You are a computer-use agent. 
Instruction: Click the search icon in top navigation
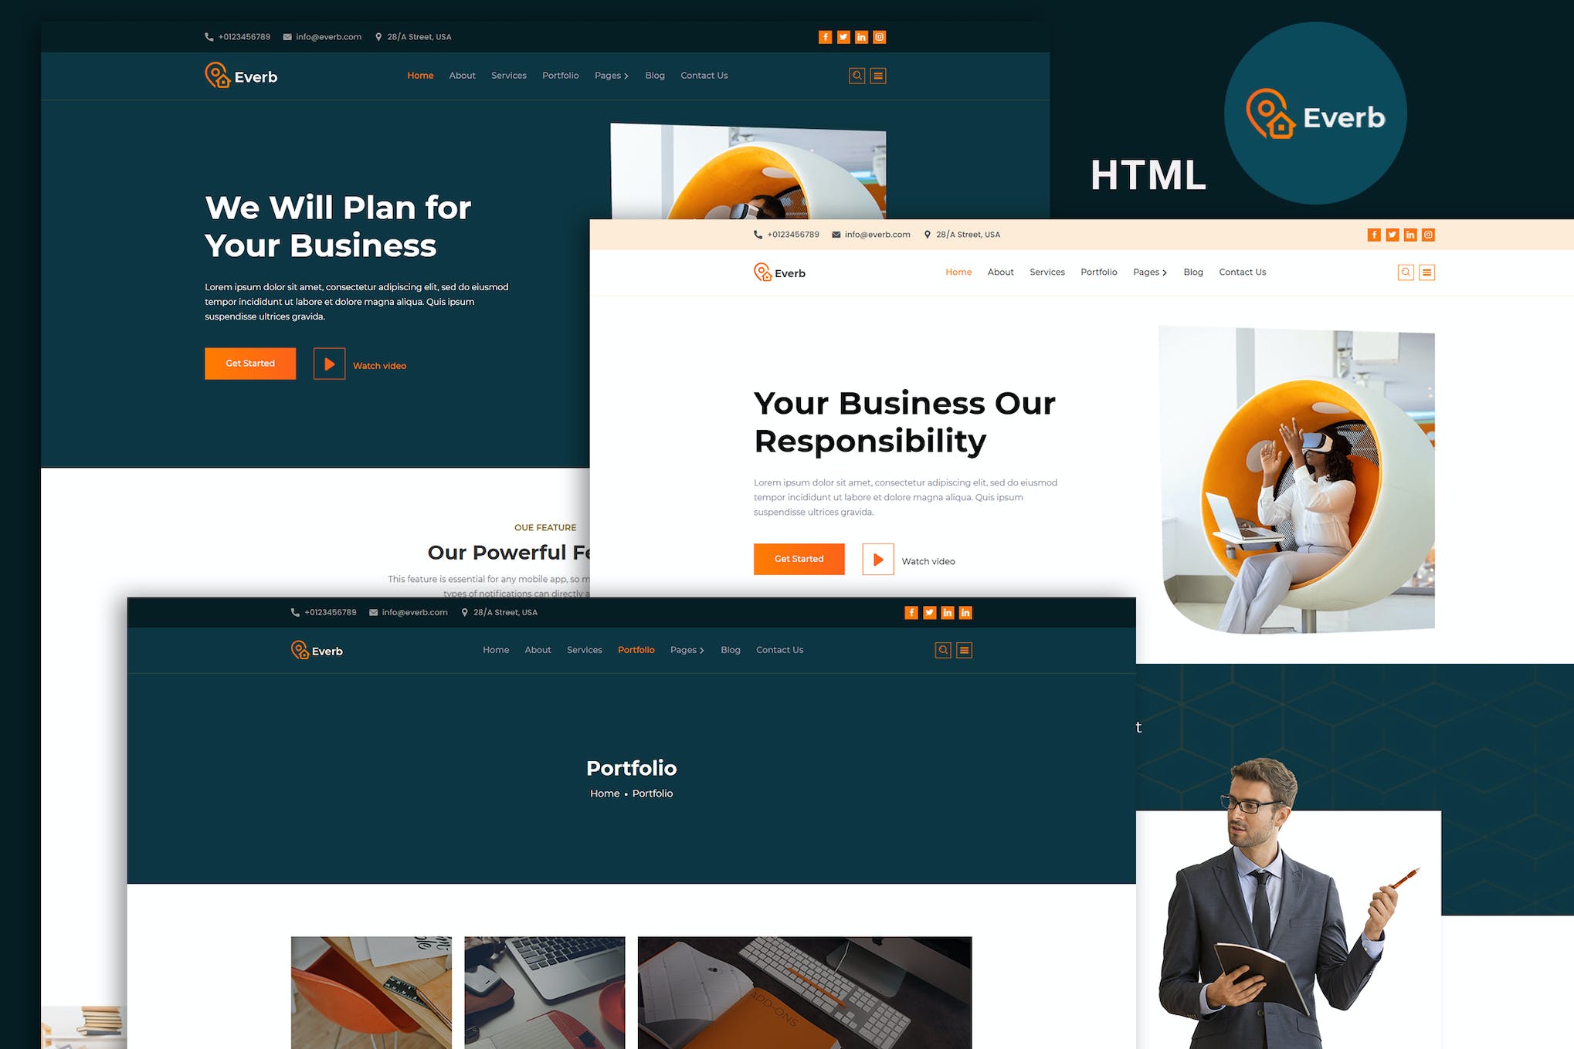point(855,75)
